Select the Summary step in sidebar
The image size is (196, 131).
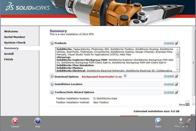[11, 48]
